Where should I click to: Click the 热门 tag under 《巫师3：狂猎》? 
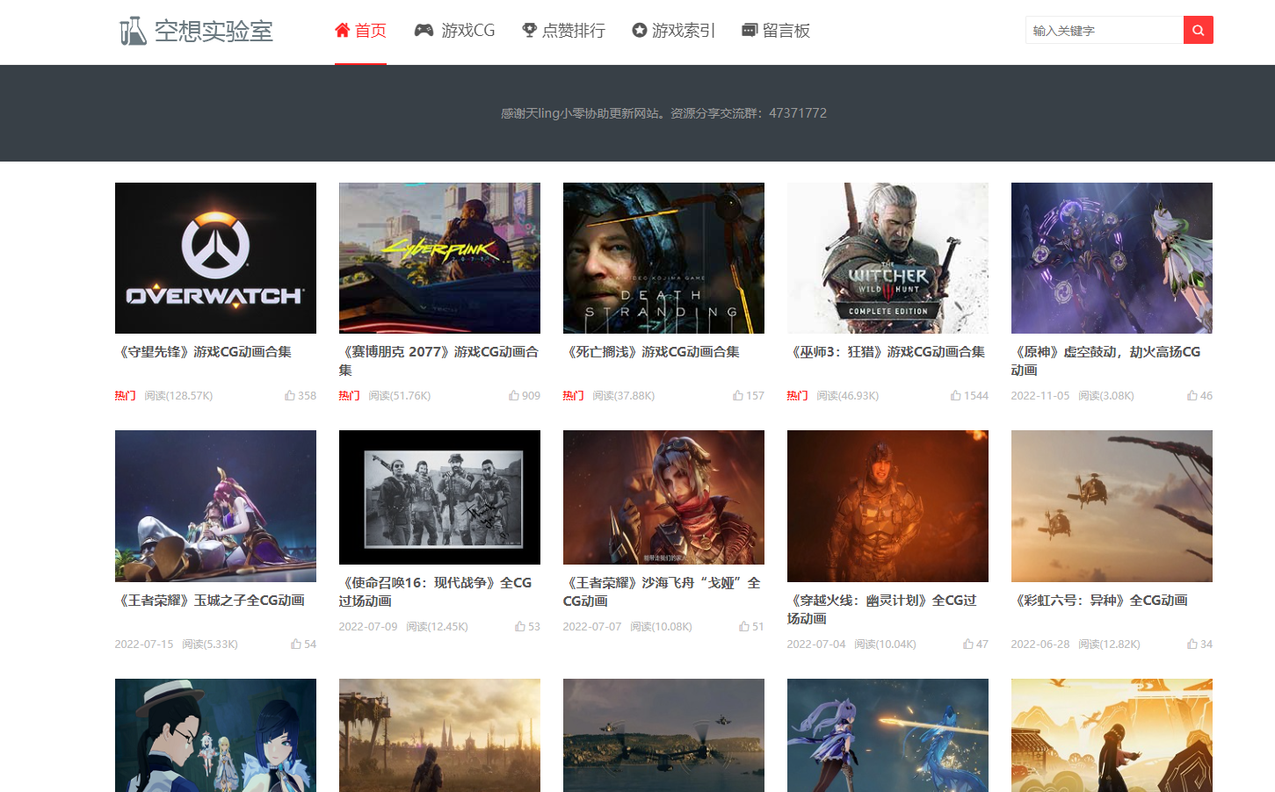798,396
